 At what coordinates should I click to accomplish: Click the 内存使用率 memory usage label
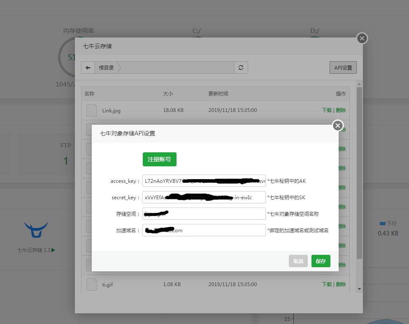(x=79, y=31)
